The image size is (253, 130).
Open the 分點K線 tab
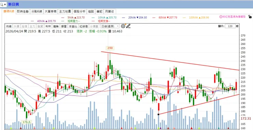pyautogui.click(x=37, y=12)
